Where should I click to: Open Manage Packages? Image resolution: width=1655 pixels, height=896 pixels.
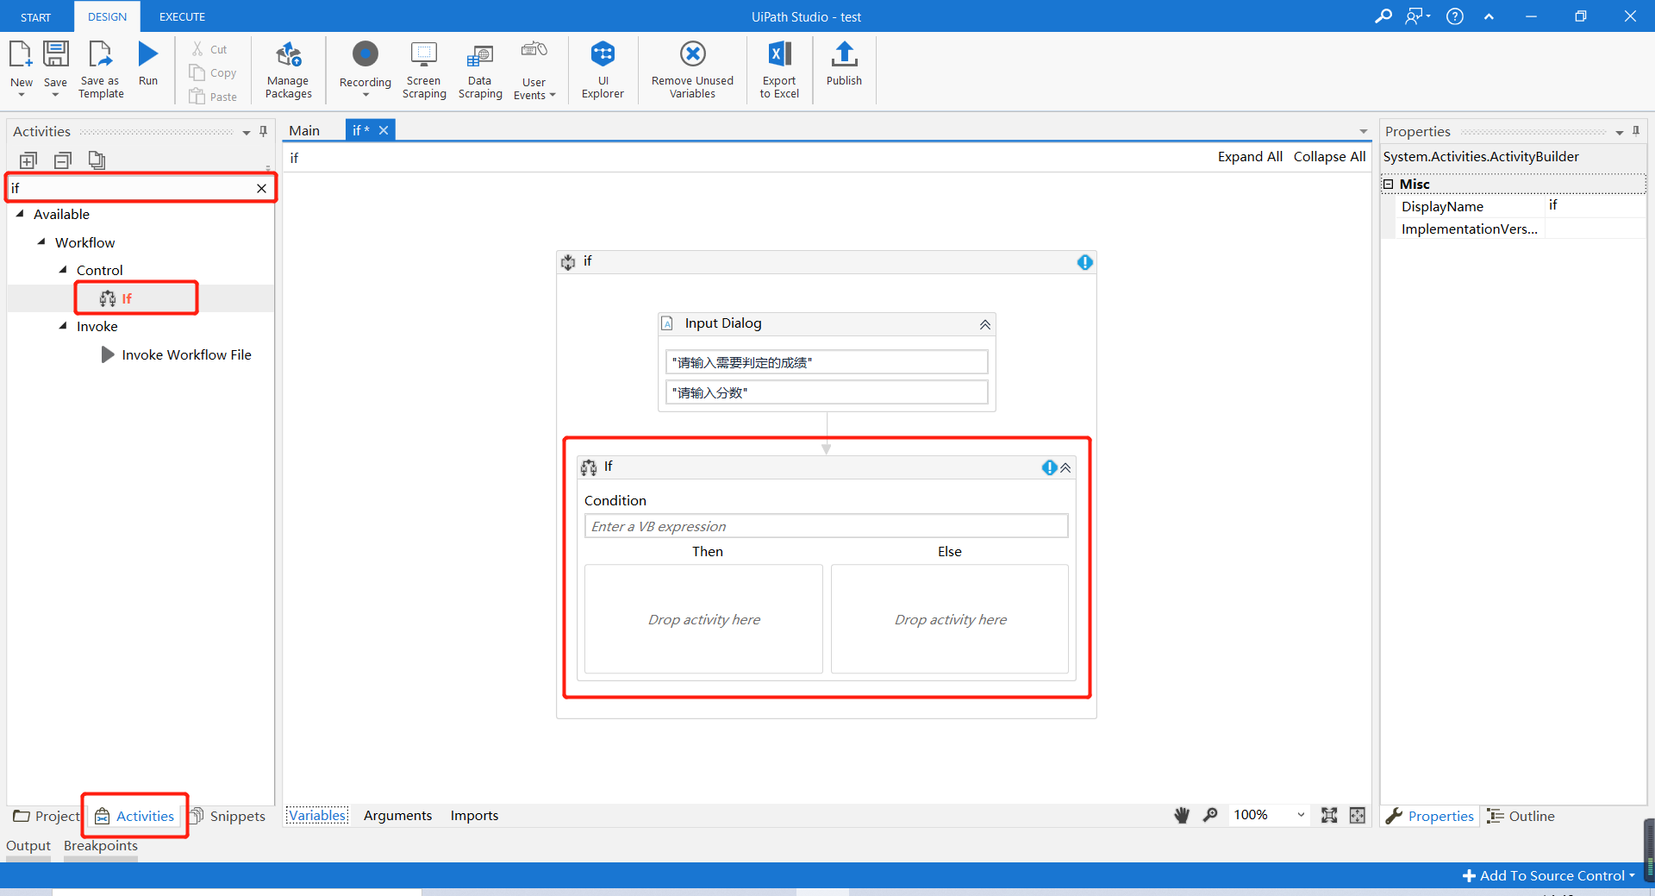(x=288, y=69)
